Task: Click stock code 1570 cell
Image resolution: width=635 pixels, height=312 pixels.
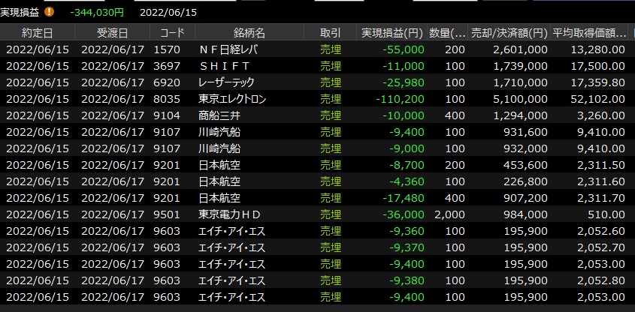Action: click(x=166, y=49)
